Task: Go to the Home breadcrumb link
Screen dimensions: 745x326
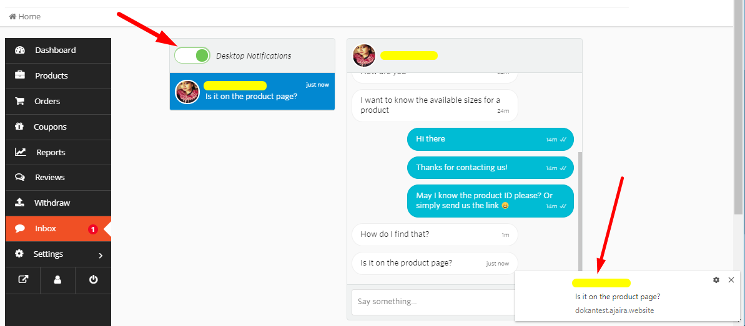Action: click(x=25, y=17)
